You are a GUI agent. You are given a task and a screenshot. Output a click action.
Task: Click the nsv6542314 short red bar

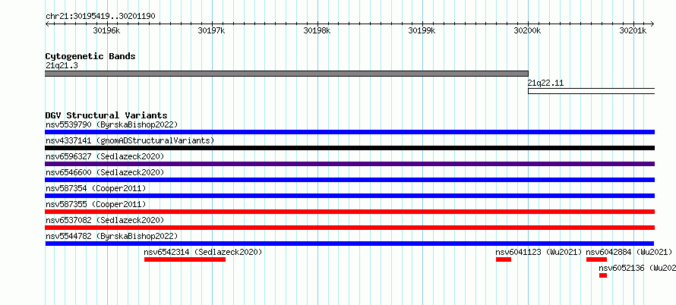185,259
